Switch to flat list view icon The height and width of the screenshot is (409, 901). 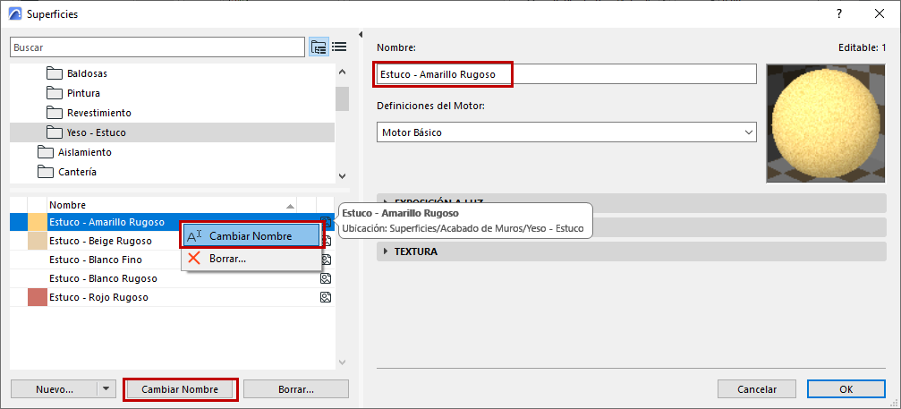point(339,47)
